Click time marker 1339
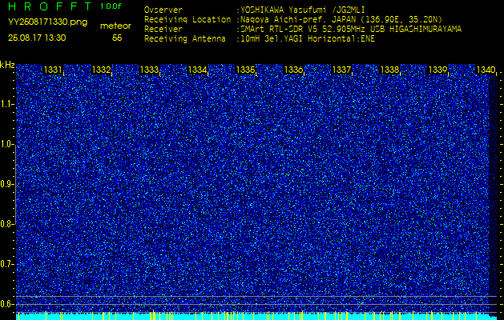Screen dimensions: 504x320 [x=437, y=70]
